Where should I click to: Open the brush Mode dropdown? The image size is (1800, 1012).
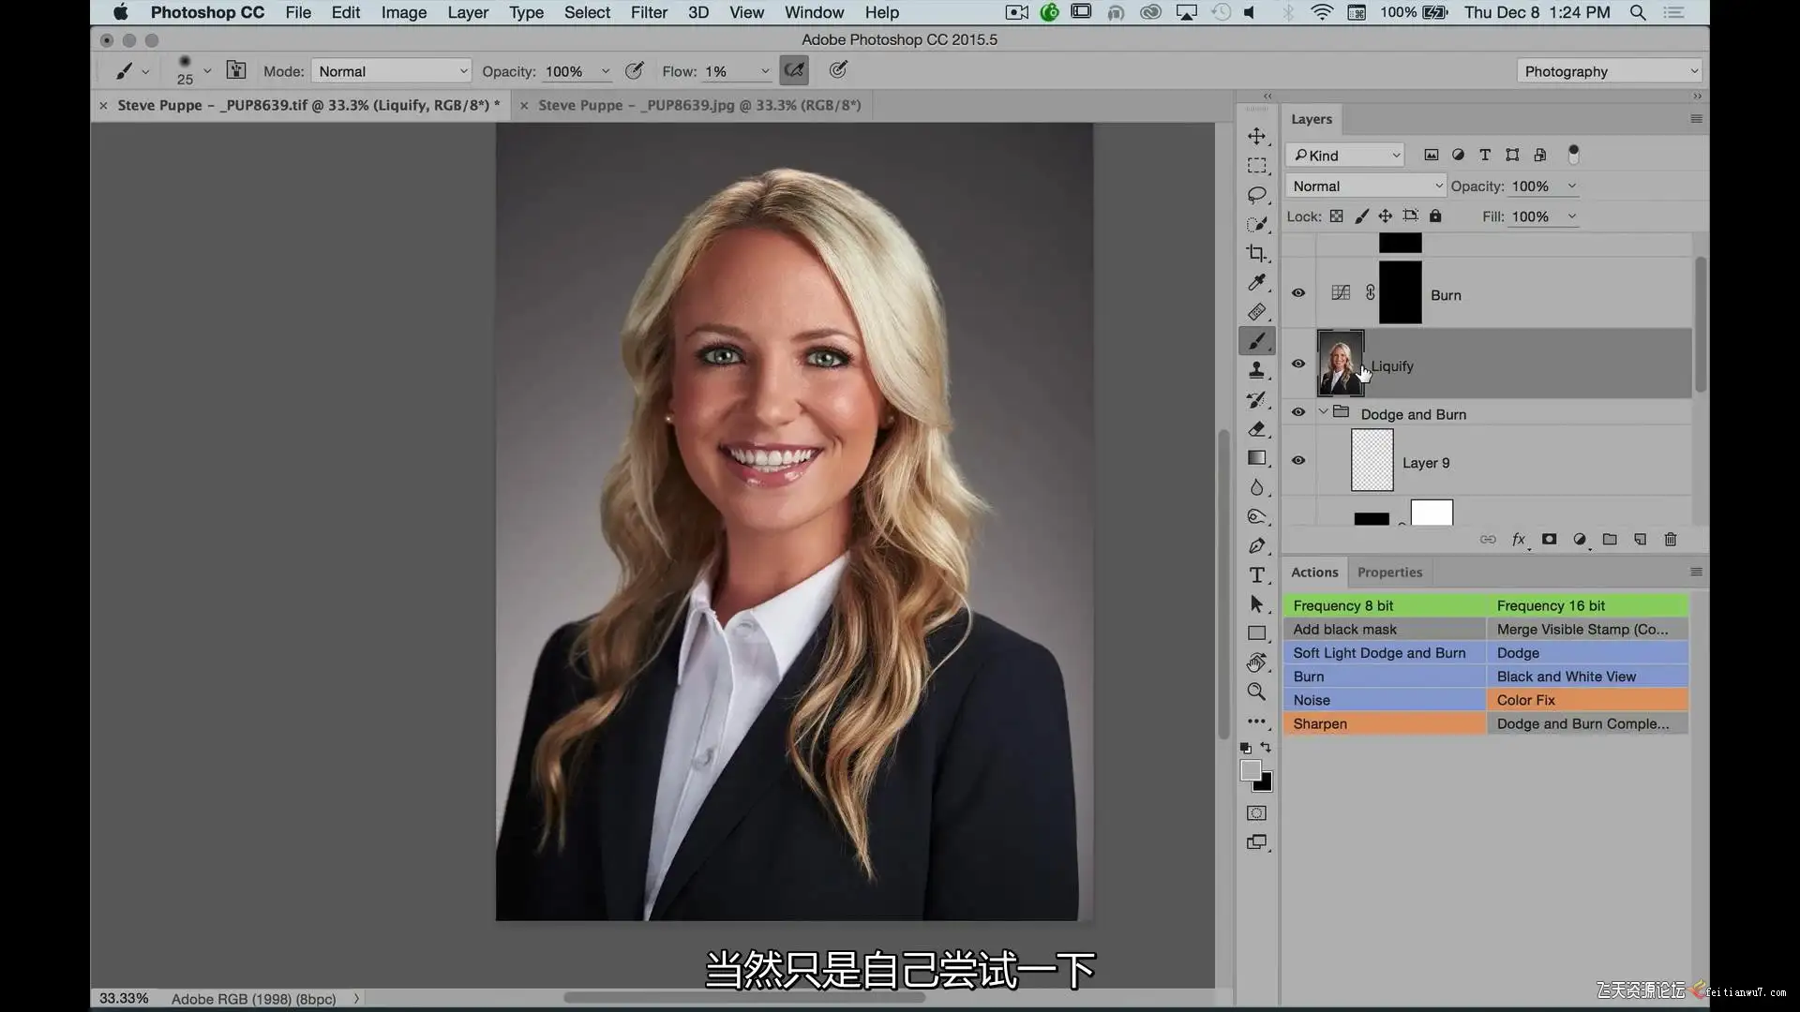391,71
